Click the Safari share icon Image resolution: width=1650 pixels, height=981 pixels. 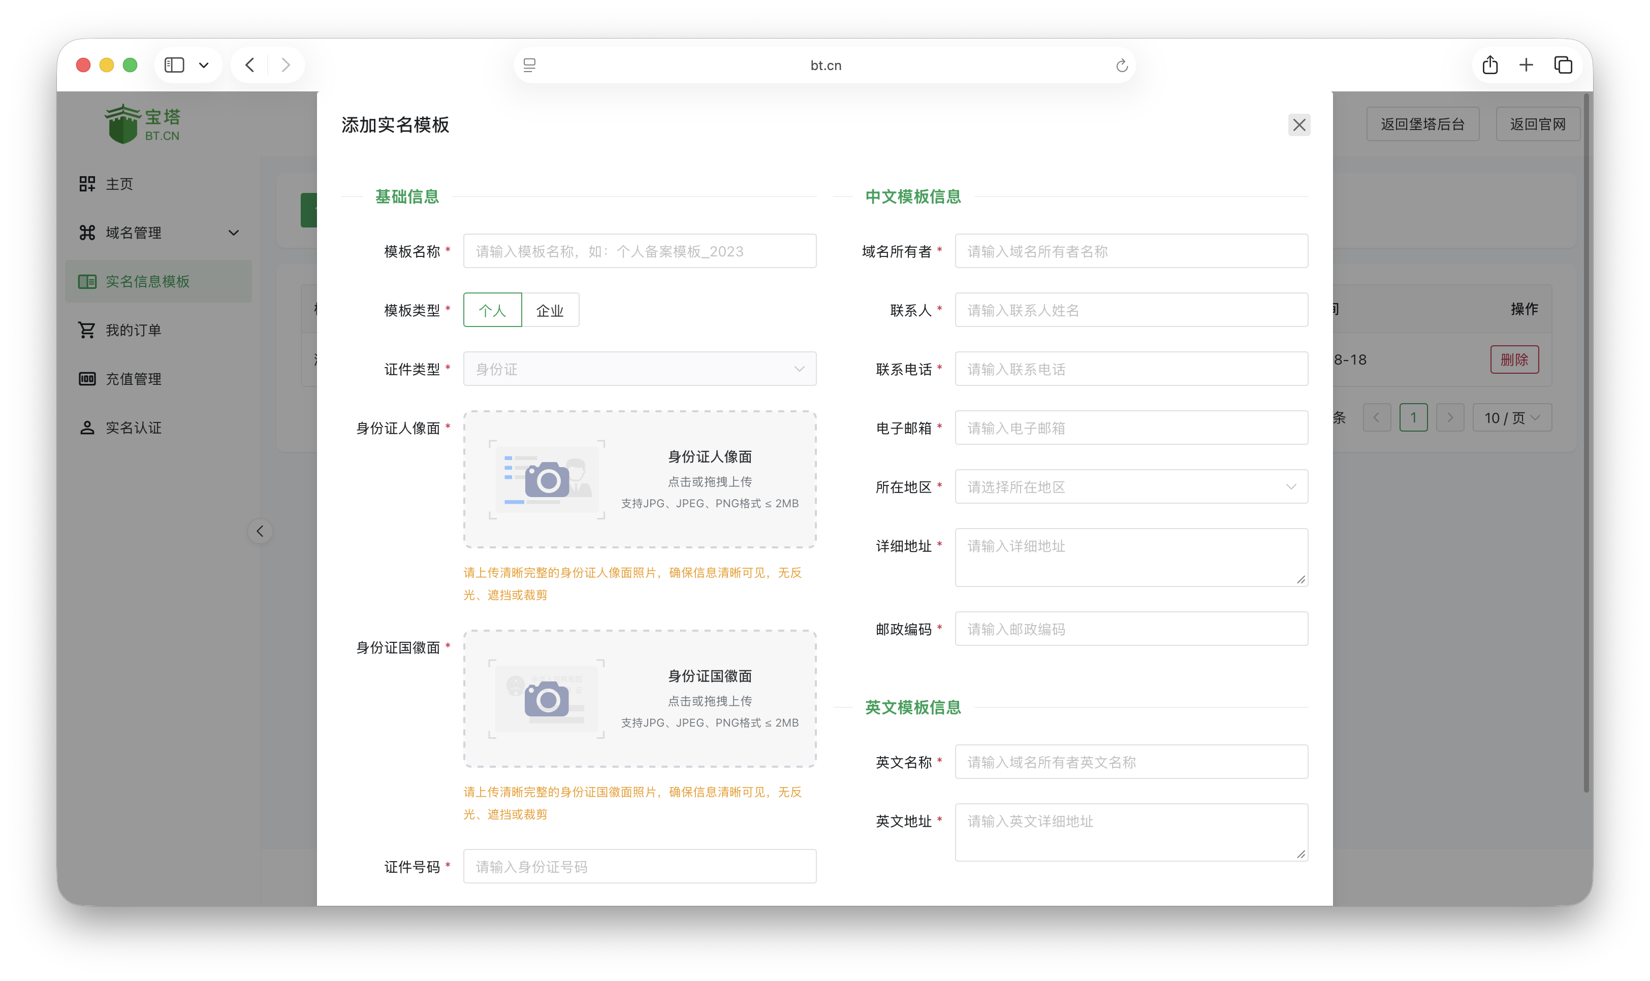pyautogui.click(x=1490, y=65)
